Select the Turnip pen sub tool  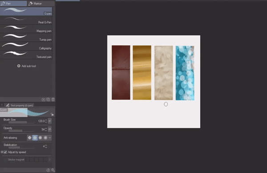(x=26, y=37)
